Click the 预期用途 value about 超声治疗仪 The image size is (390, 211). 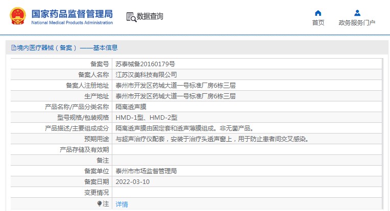[x=213, y=139]
